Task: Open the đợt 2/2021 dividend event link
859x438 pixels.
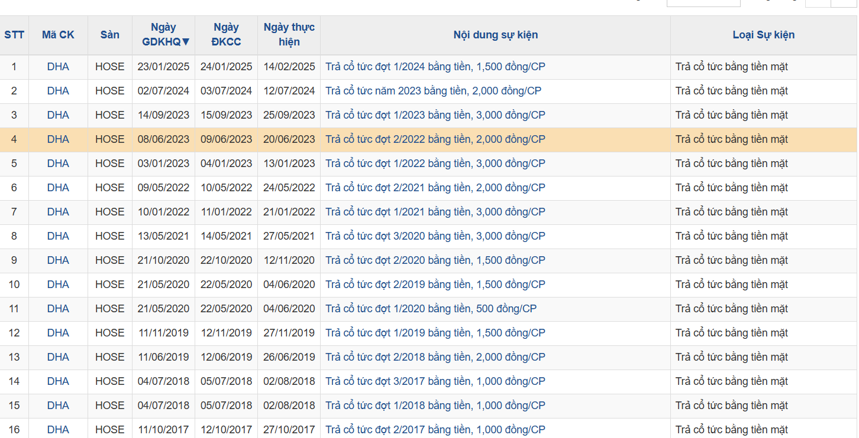Action: (x=435, y=188)
